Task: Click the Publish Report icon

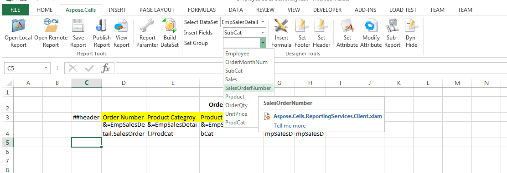Action: [x=102, y=26]
